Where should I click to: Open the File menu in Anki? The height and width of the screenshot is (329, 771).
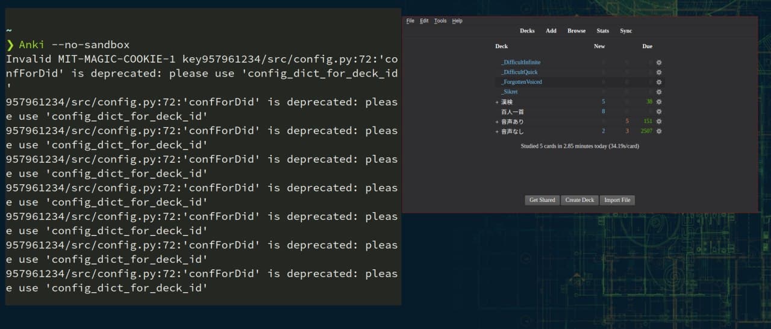(x=410, y=20)
